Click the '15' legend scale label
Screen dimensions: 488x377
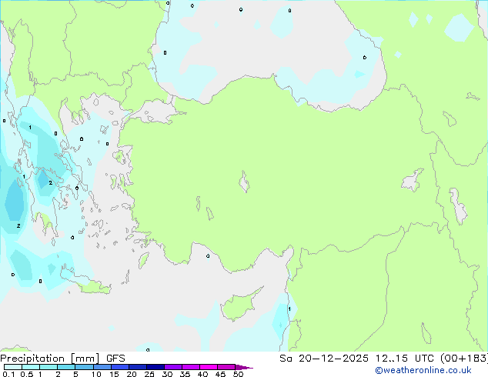114,374
